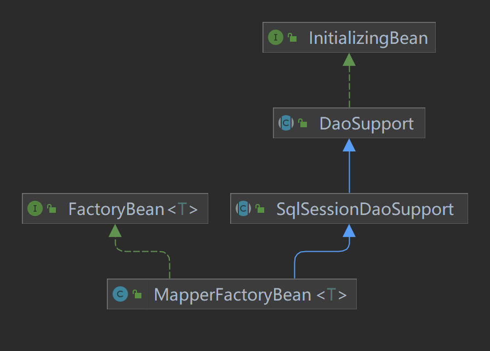The height and width of the screenshot is (351, 490).
Task: Click the DaoSupport abstract class icon
Action: click(286, 123)
